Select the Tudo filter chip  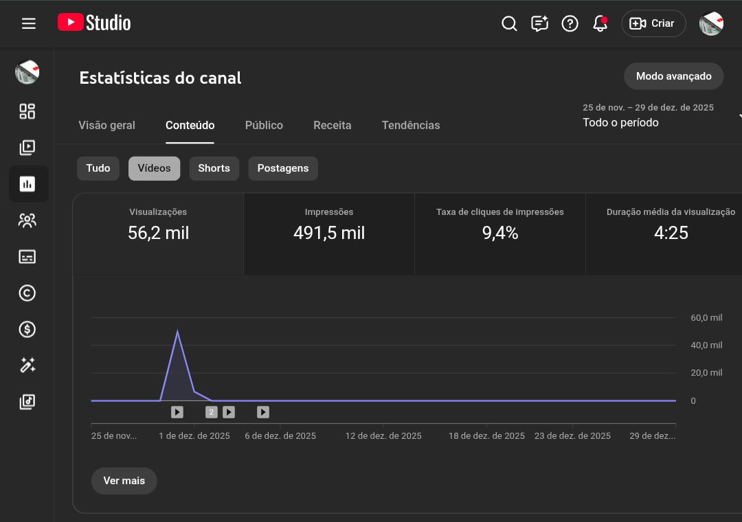coord(98,168)
